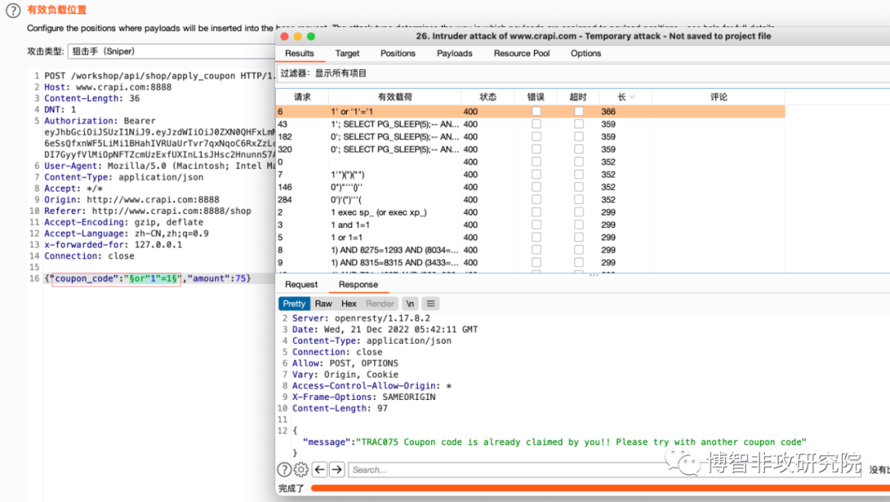This screenshot has width=890, height=502.
Task: Click the Content-Length: 97 response header
Action: [x=340, y=408]
